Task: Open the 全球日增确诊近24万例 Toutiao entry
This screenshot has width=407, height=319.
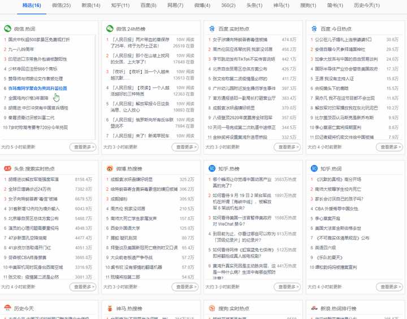Action: click(29, 189)
